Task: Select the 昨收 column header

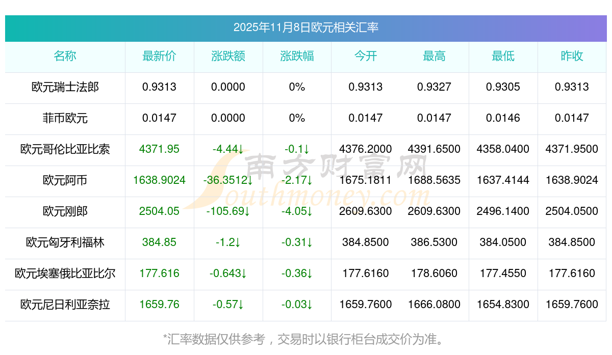Action: point(572,56)
